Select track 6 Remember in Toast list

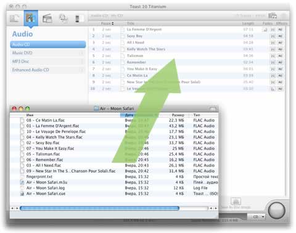187,62
